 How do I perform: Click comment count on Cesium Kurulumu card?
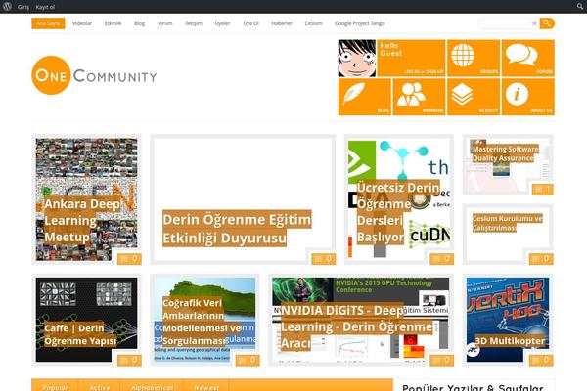[x=541, y=258]
